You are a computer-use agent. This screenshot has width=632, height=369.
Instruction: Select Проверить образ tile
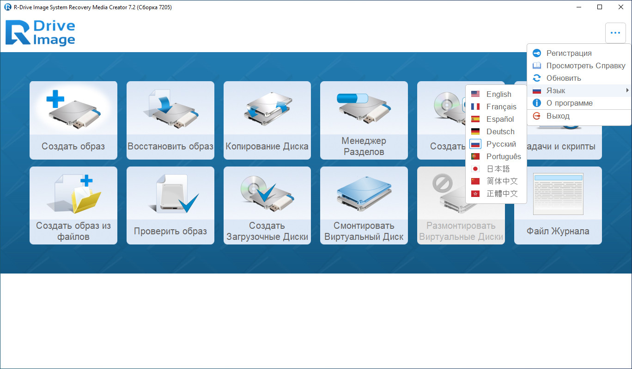point(170,205)
